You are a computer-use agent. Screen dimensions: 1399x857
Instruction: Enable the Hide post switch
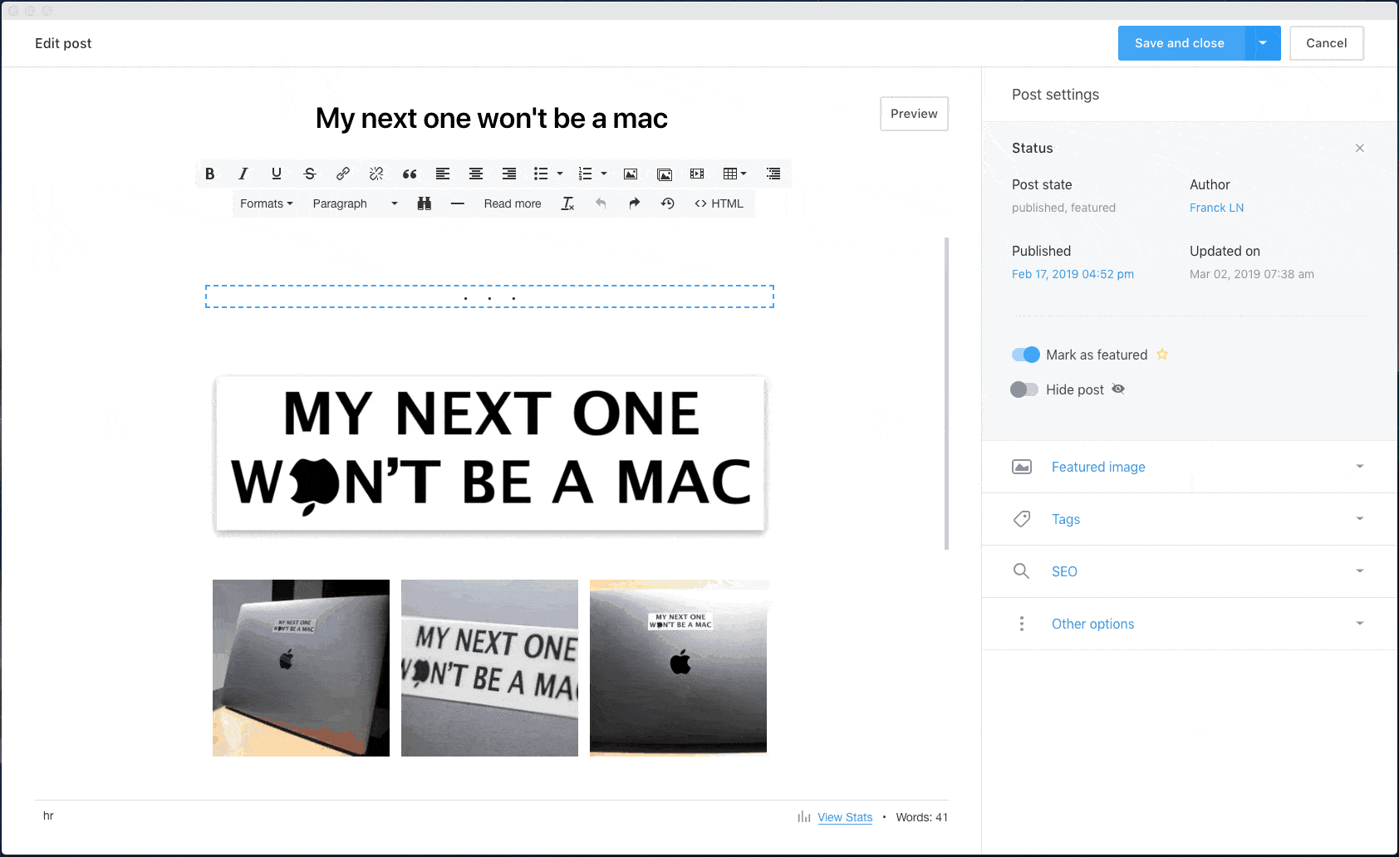pyautogui.click(x=1024, y=389)
